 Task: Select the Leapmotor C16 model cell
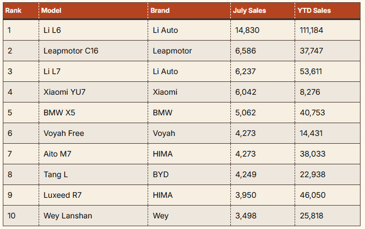coord(71,51)
